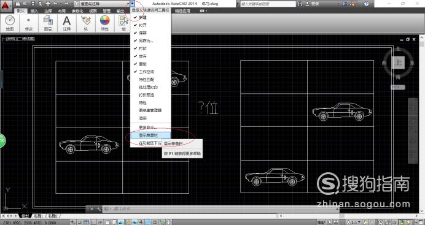This screenshot has width=425, height=225.
Task: Open the 注释 (Annotation) big A icon
Action: point(67,23)
